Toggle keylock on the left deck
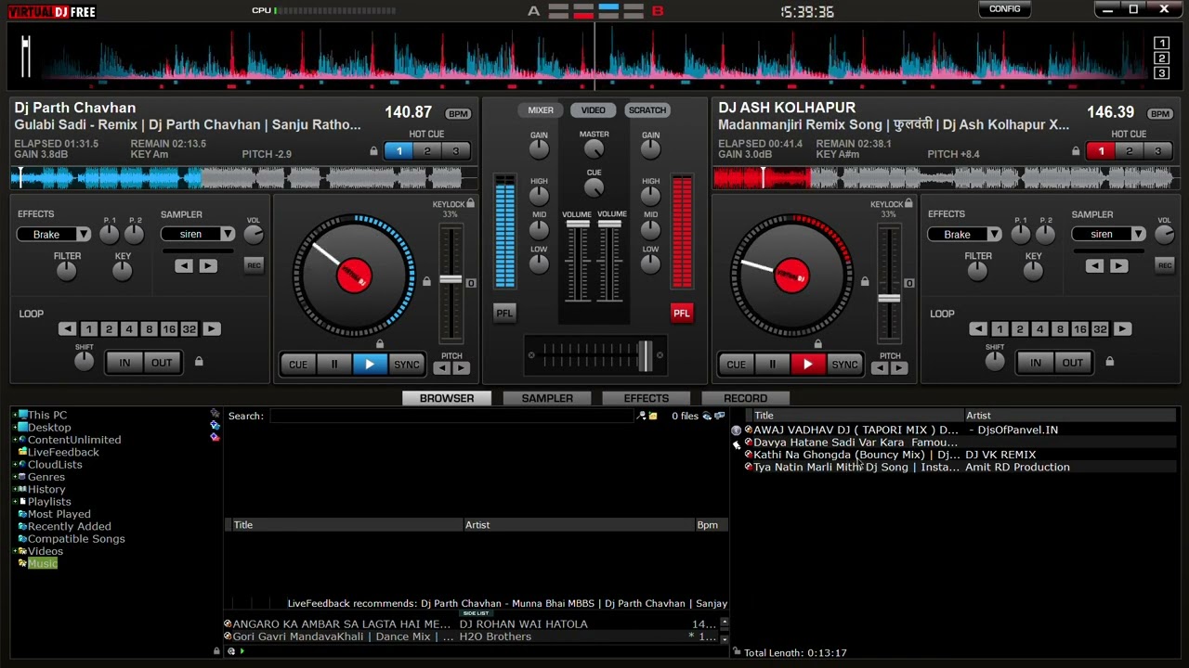 pos(471,204)
